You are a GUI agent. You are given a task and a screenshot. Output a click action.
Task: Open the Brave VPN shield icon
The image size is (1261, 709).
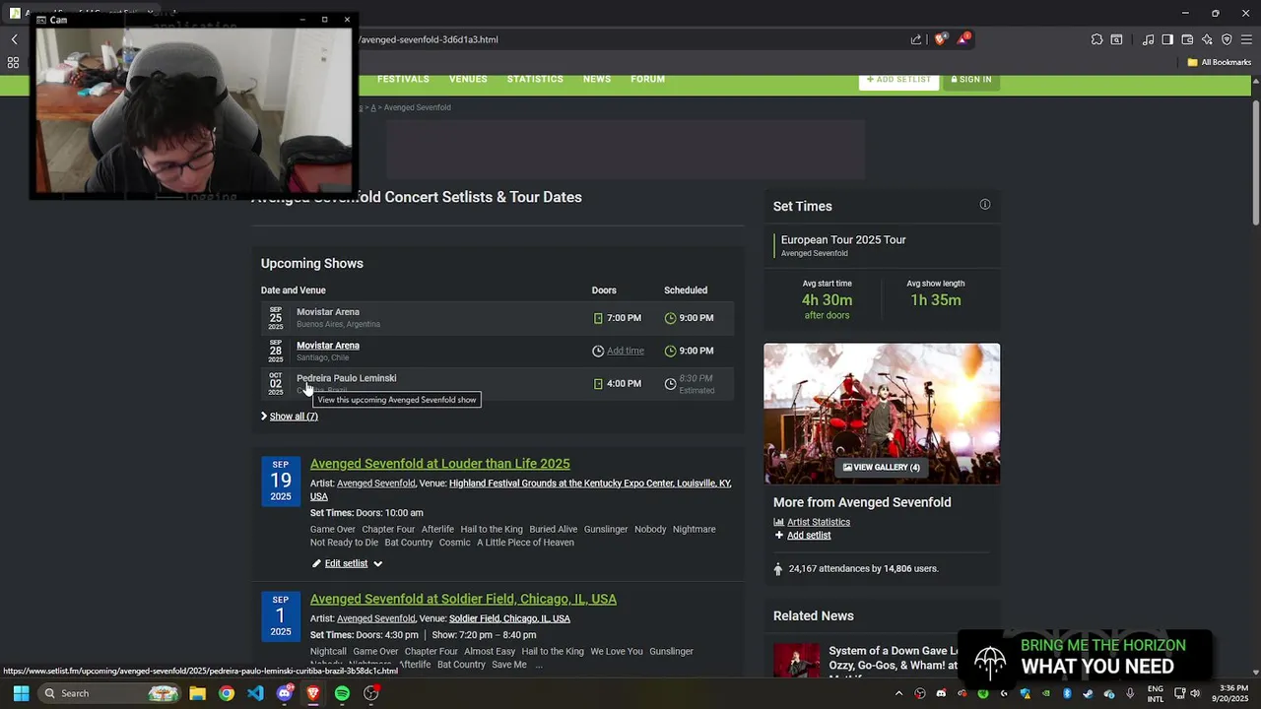pyautogui.click(x=1227, y=39)
